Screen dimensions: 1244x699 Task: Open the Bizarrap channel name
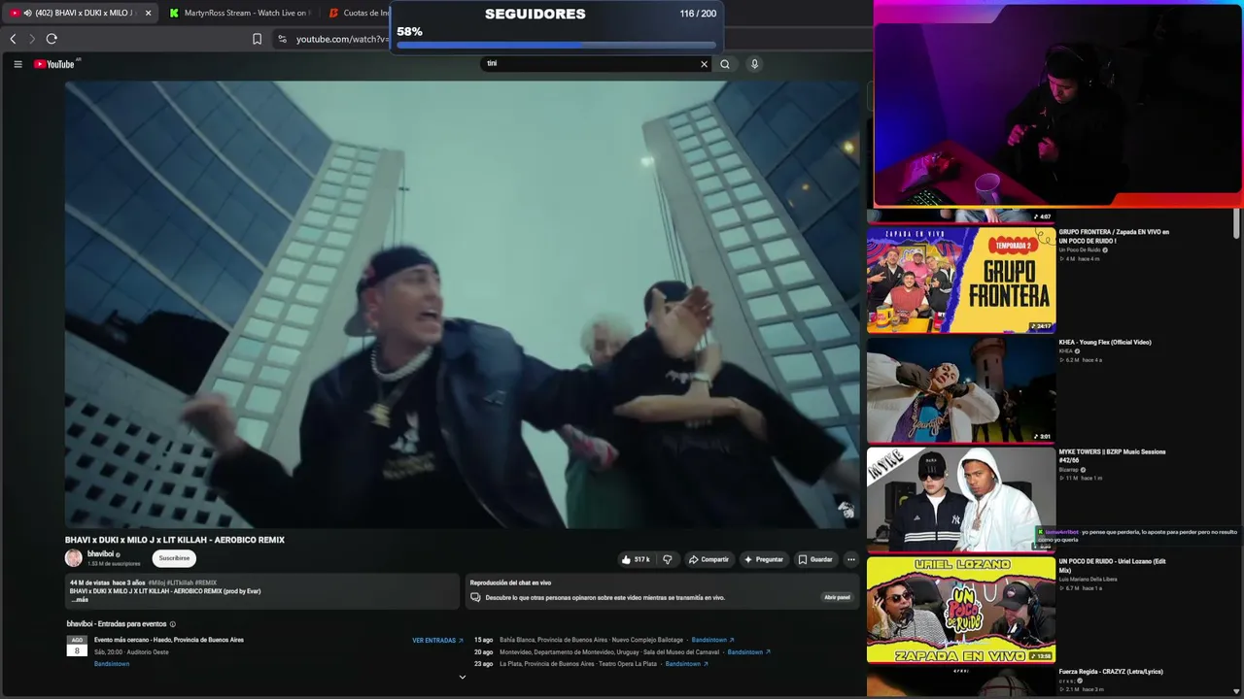coord(1069,470)
